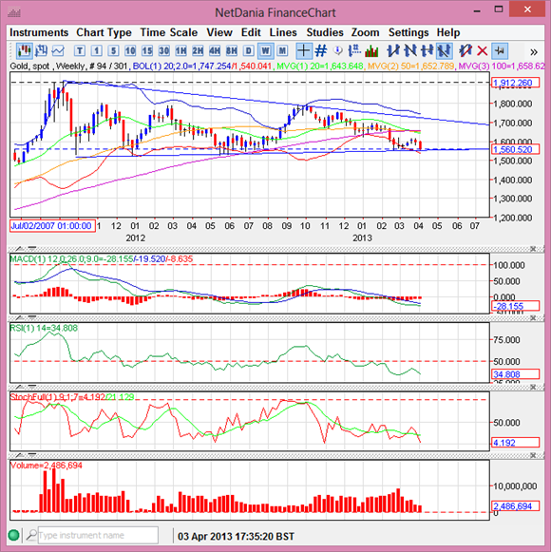Set the time scale to Daily (D)
The height and width of the screenshot is (552, 551).
click(x=249, y=51)
